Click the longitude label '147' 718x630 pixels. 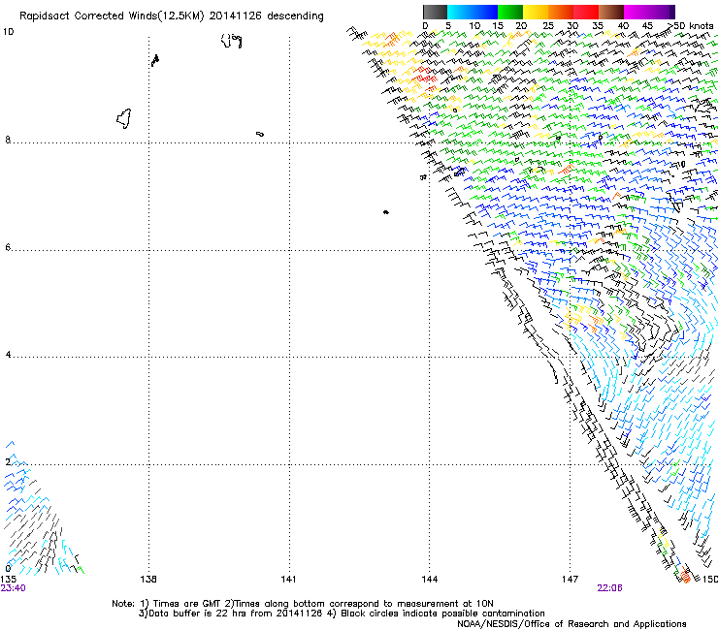tap(571, 580)
